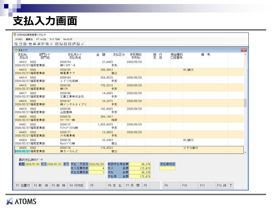Click the scrollbar down arrow in the payment list
This screenshot has height=209, width=278.
click(x=245, y=152)
